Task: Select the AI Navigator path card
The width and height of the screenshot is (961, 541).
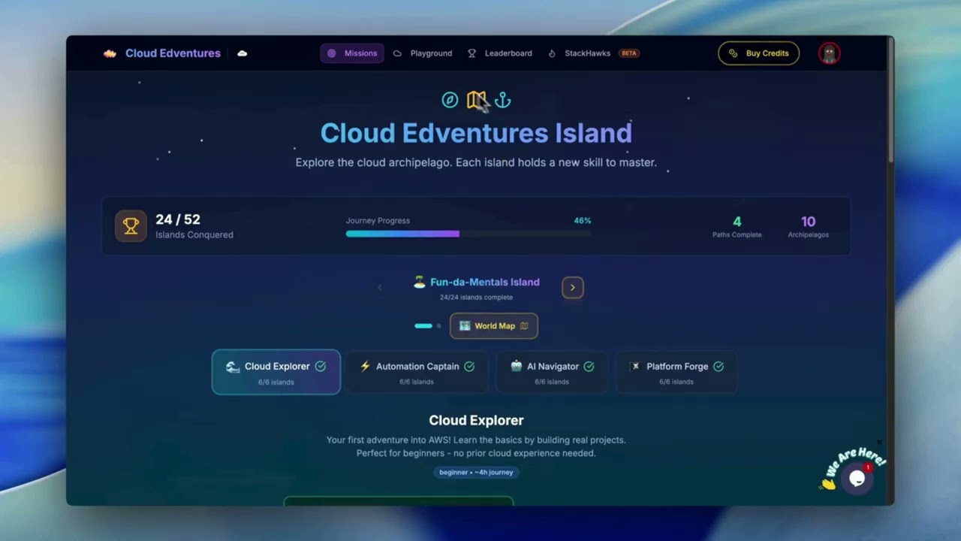Action: (x=552, y=372)
